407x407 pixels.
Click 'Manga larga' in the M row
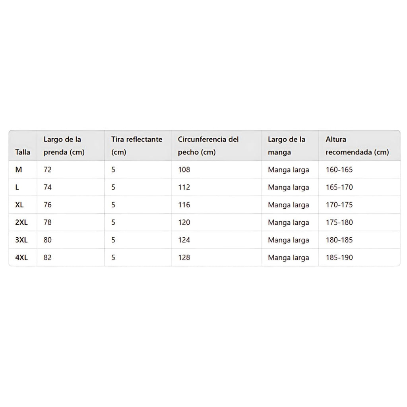click(288, 170)
